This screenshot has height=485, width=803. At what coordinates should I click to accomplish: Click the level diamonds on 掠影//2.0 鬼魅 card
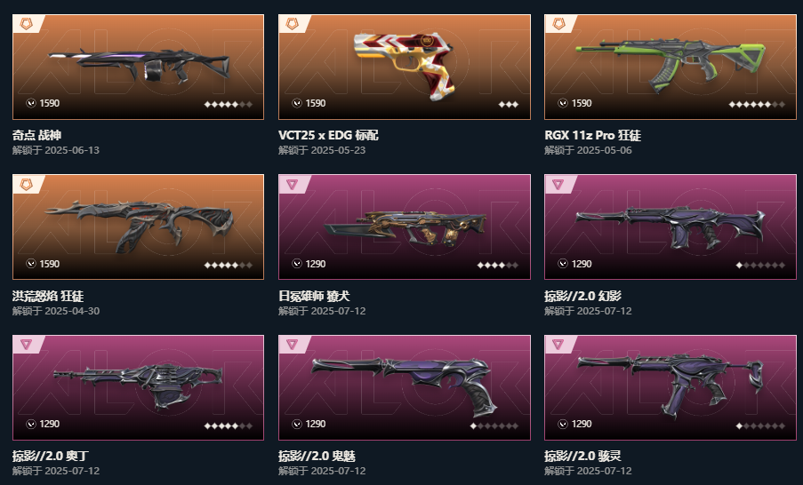point(494,425)
